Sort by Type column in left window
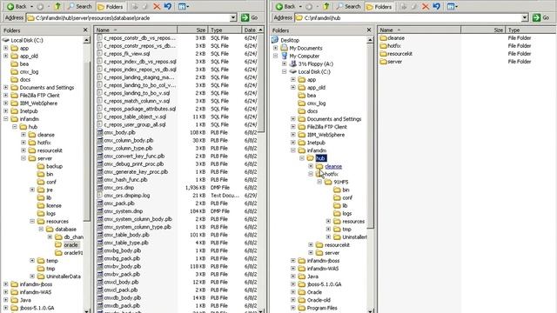The height and width of the screenshot is (313, 557). [225, 30]
